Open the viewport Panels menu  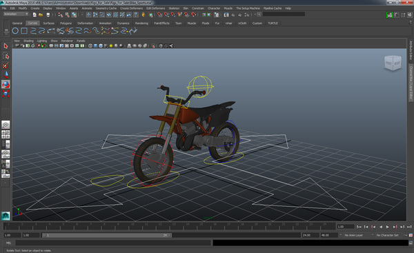81,41
